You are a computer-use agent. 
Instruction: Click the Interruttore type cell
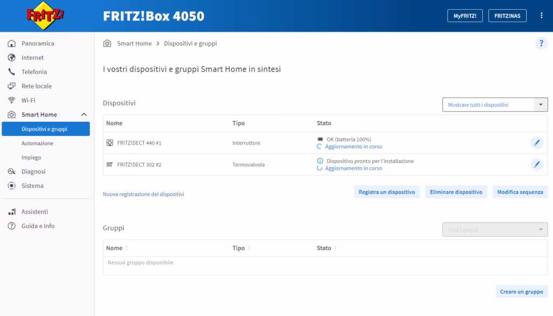point(246,143)
